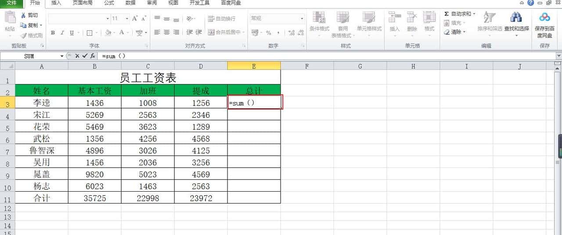The height and width of the screenshot is (235, 562).
Task: Click the Cut (剪切) scissors button
Action: pos(29,15)
